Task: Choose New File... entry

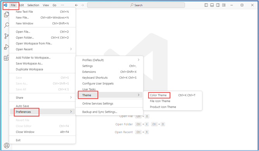Action: click(42, 17)
